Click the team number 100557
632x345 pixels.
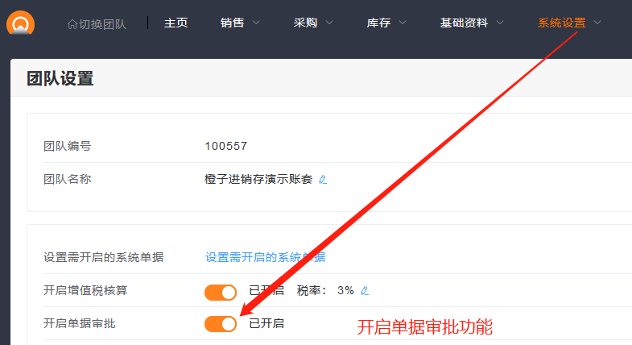(225, 146)
